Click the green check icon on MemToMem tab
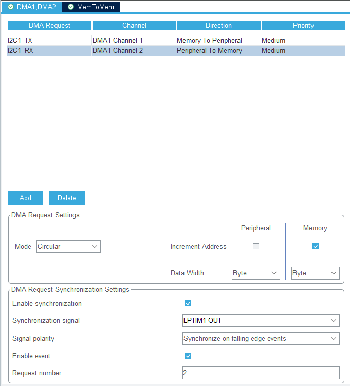The image size is (350, 386). point(71,7)
